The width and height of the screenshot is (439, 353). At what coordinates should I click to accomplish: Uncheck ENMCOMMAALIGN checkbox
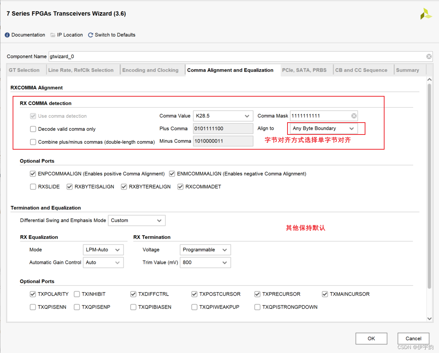click(172, 174)
